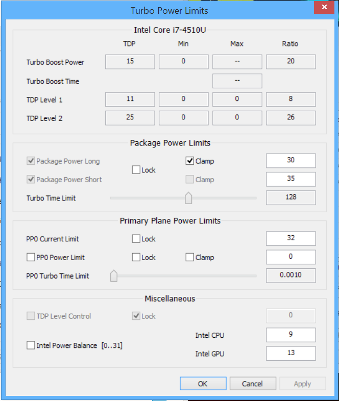Click the TDP Level Control value field

(291, 316)
